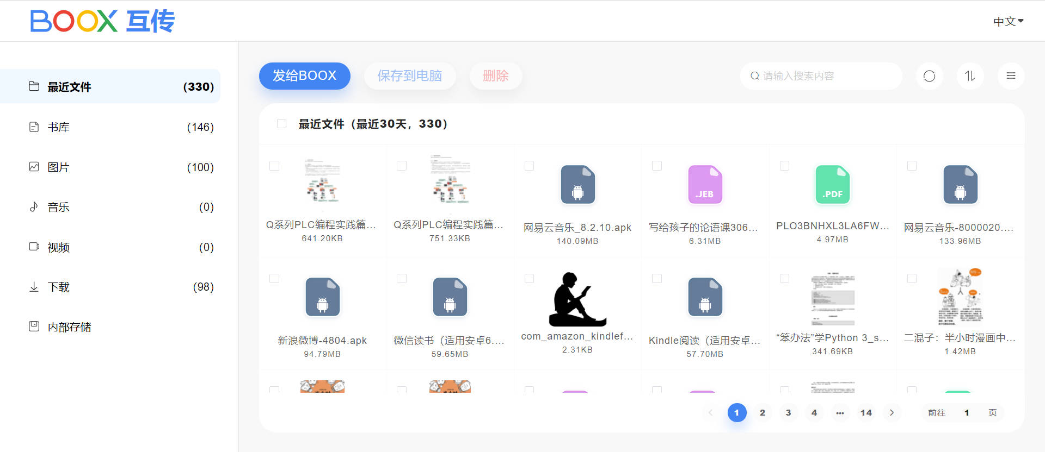This screenshot has height=452, width=1045.
Task: Click the magnifier icon in the search box
Action: tap(755, 76)
